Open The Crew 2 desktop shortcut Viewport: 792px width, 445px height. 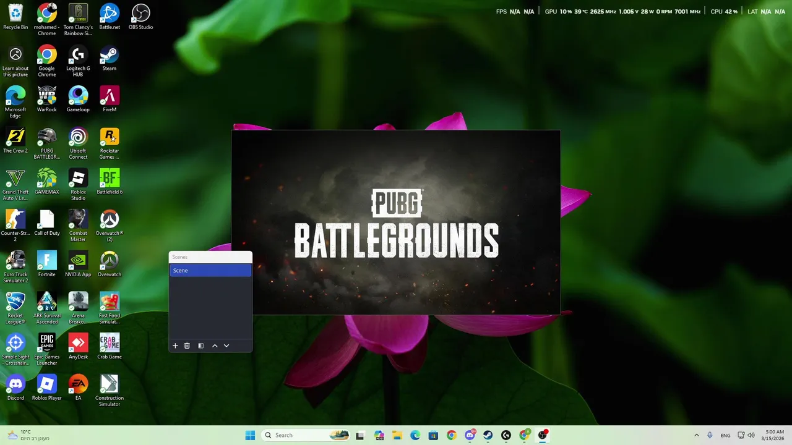coord(15,140)
